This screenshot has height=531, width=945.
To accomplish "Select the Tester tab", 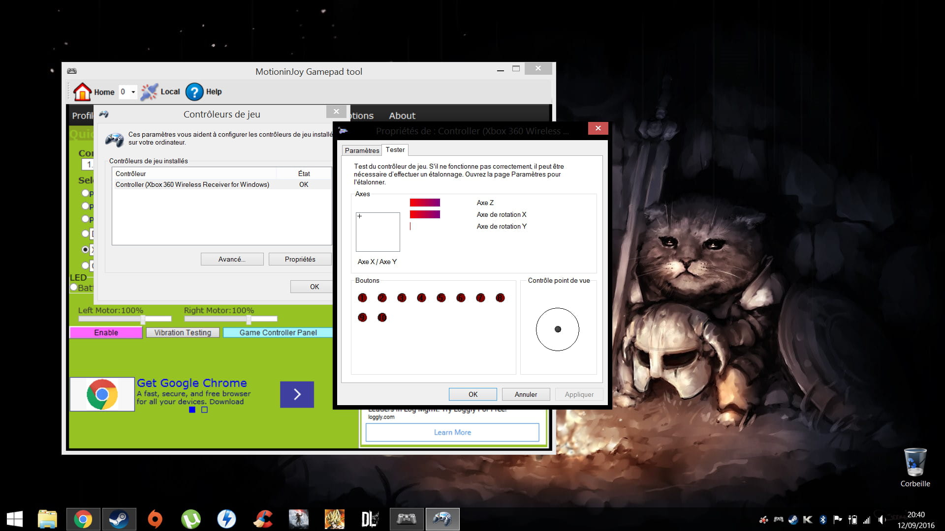I will [395, 149].
